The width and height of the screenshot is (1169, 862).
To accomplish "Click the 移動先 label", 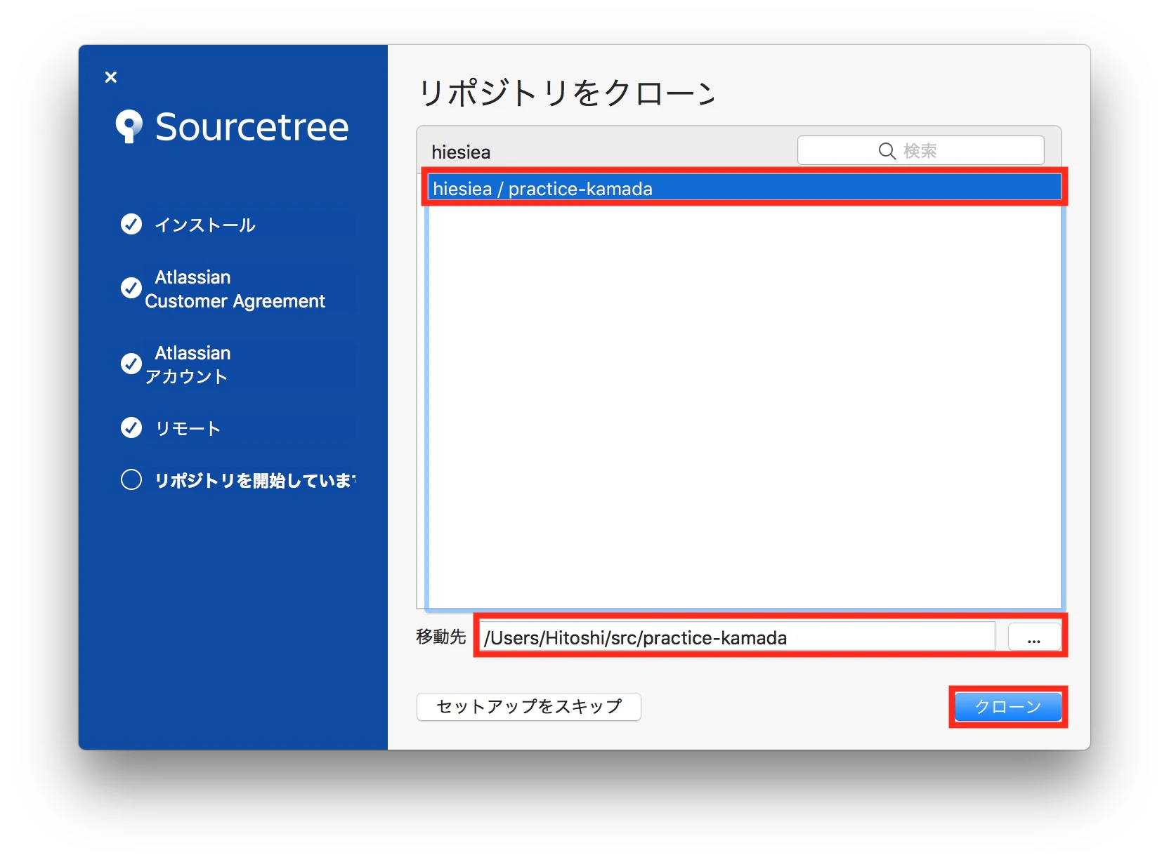I will [x=441, y=637].
